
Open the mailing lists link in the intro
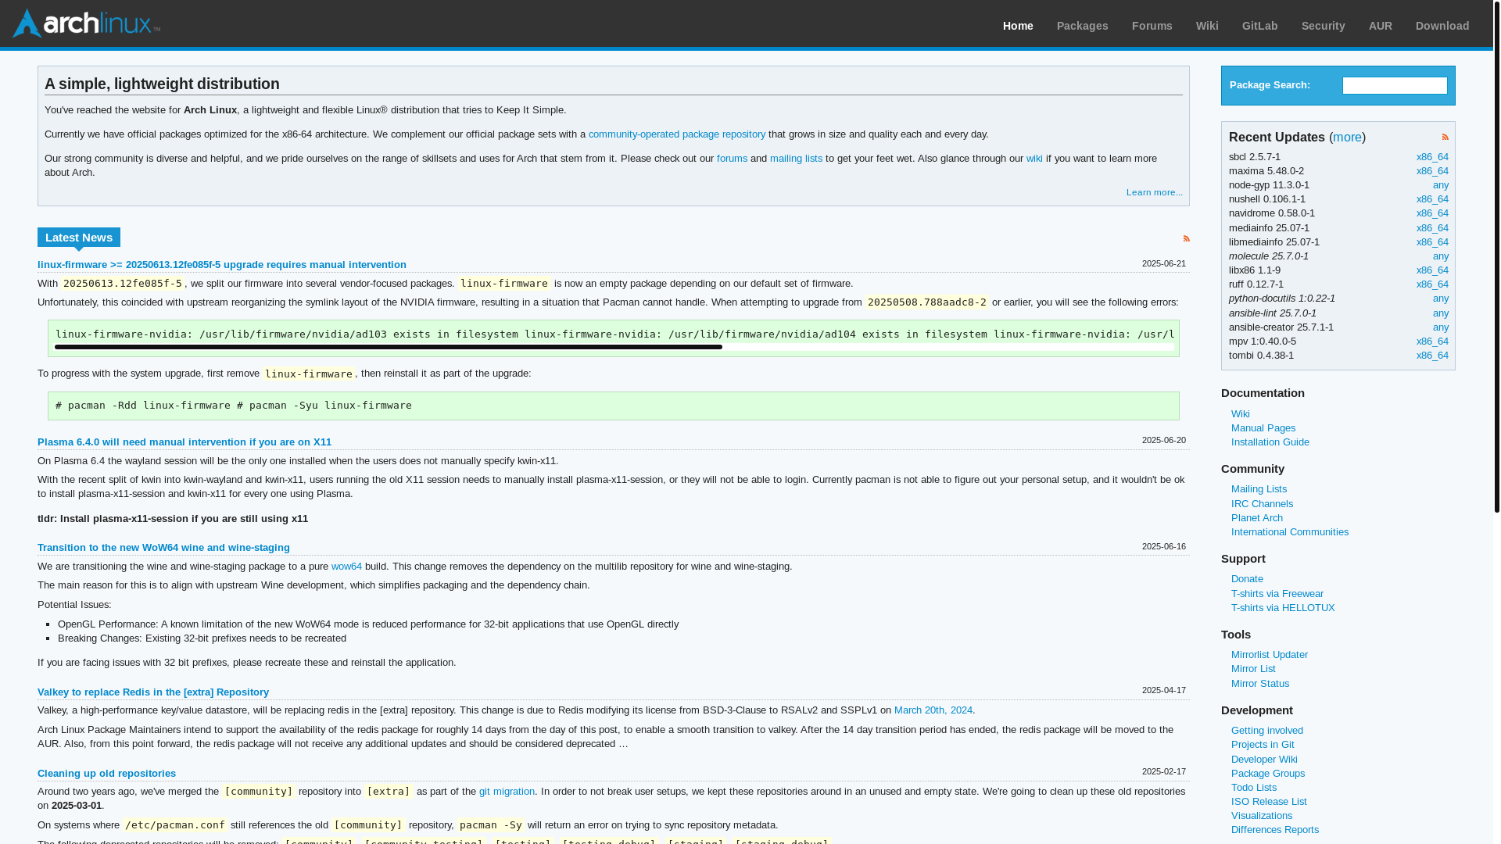point(796,159)
